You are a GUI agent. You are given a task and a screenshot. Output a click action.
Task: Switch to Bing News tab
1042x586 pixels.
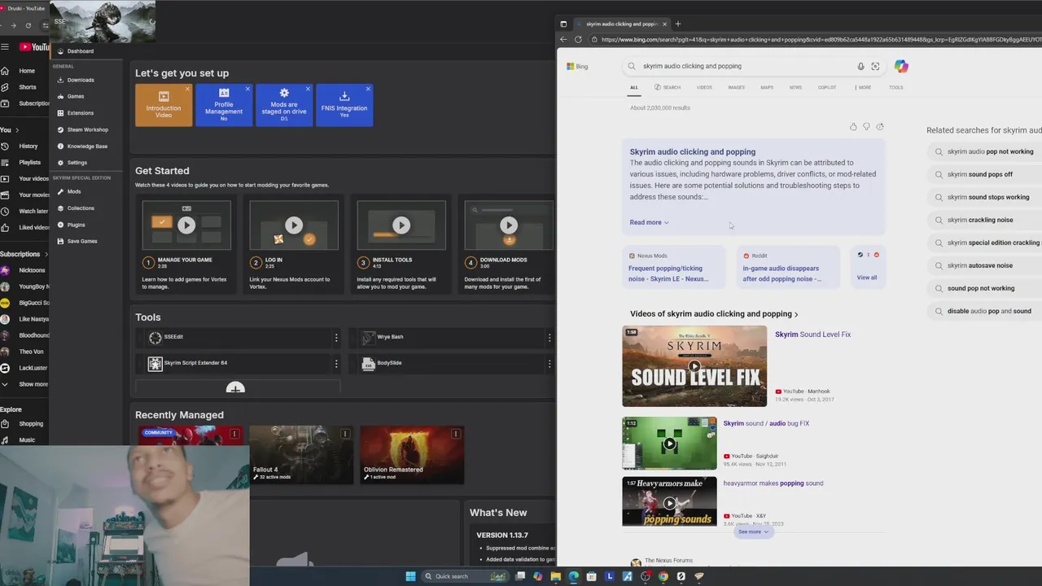pyautogui.click(x=795, y=87)
